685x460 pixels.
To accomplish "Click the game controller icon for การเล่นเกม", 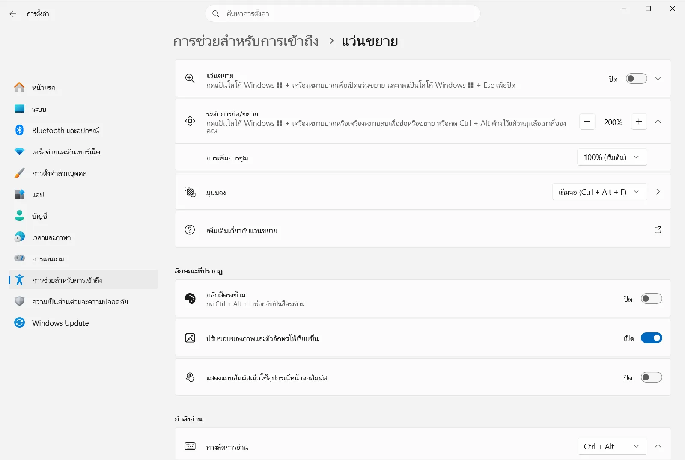I will [x=19, y=258].
